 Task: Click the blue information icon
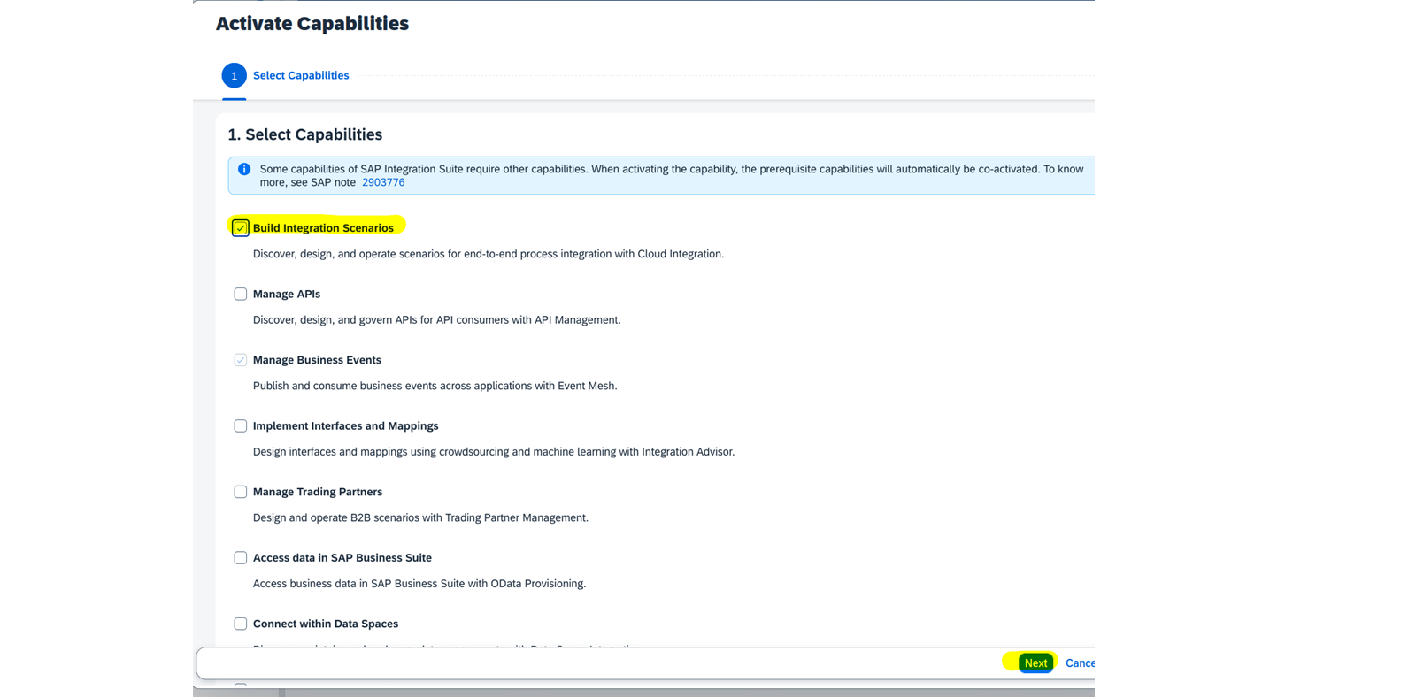[x=244, y=169]
